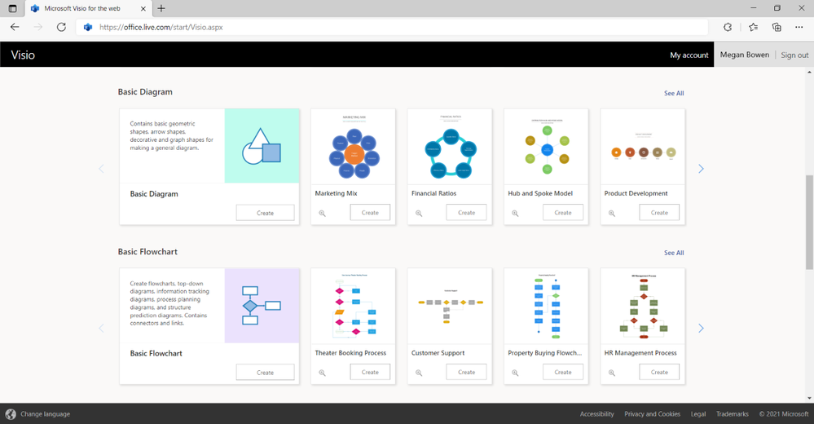Open the Trademarks footer link
The image size is (814, 424).
click(x=732, y=414)
